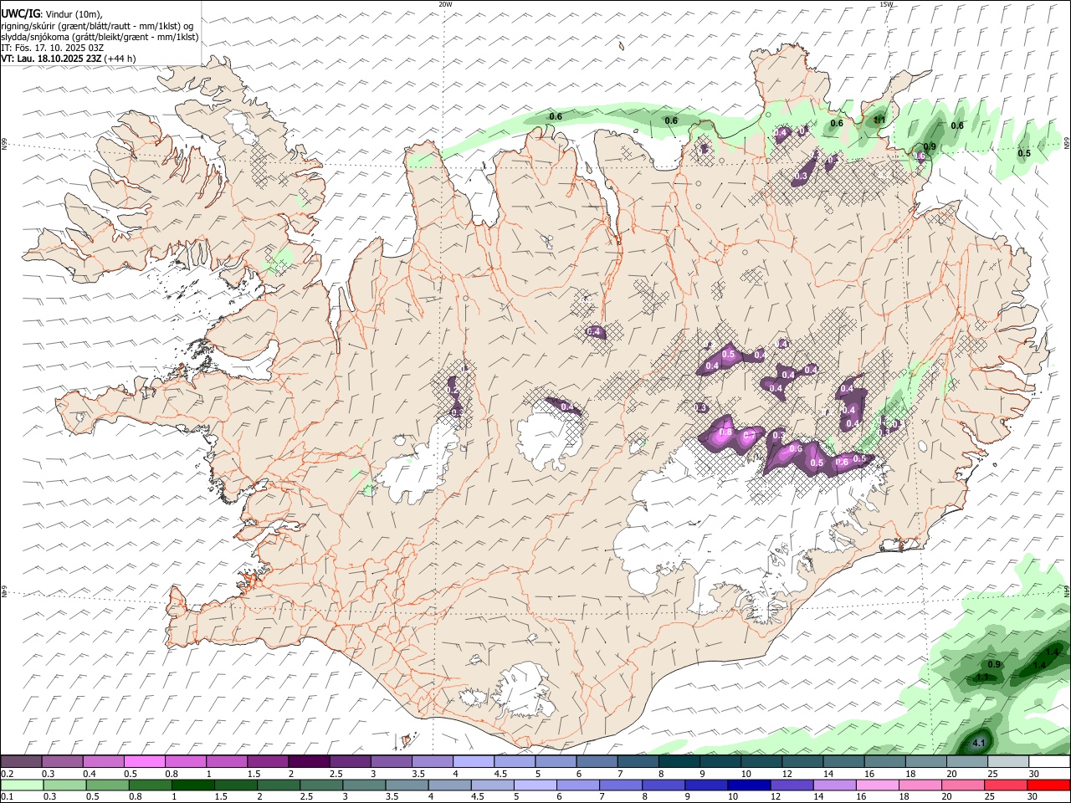
Task: Click the Hofsjökull glacier in central Iceland
Action: pos(549,437)
